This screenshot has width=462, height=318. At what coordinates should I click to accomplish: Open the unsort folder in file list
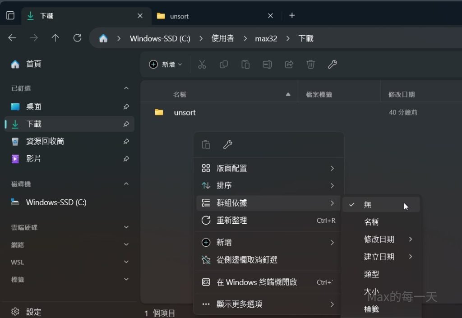point(185,112)
